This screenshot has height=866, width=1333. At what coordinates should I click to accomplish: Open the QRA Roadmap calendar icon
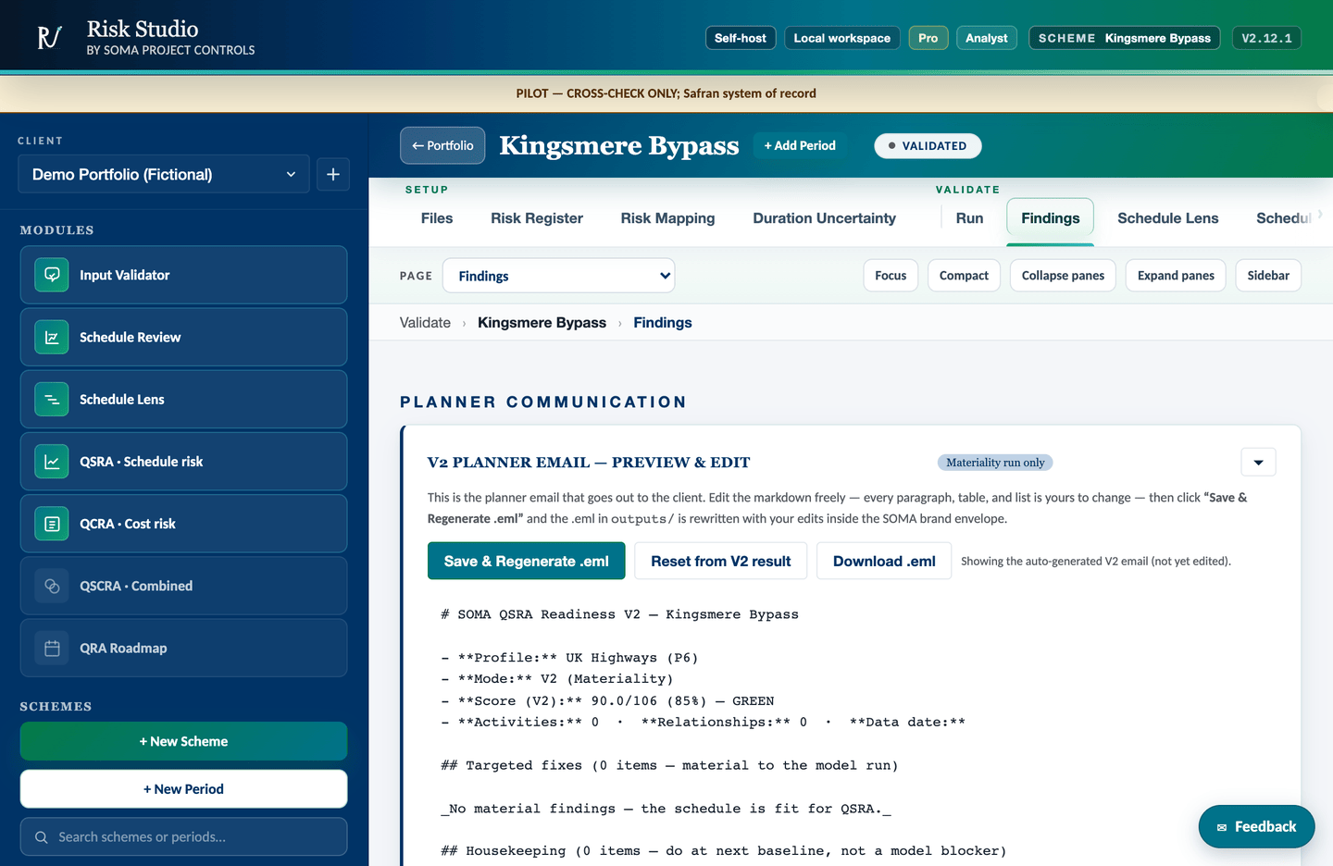[52, 648]
